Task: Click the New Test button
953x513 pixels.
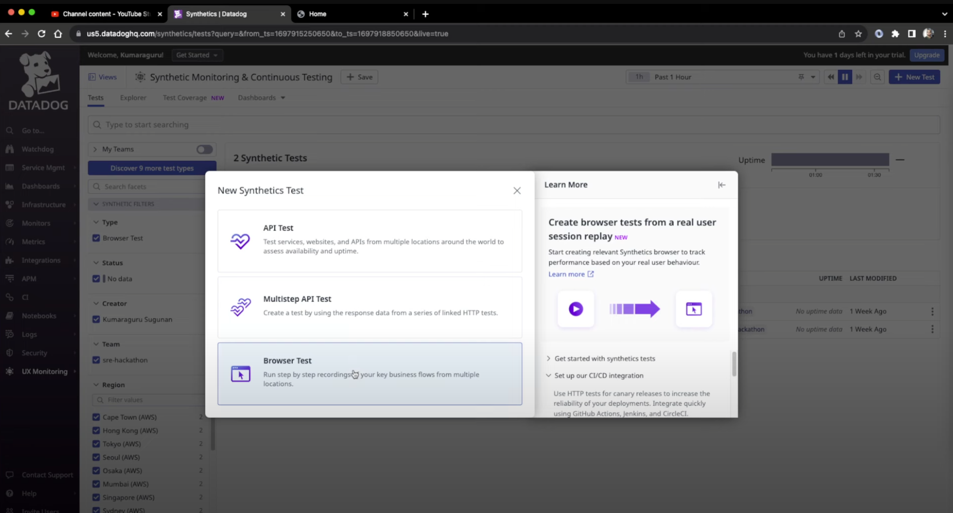Action: (914, 77)
